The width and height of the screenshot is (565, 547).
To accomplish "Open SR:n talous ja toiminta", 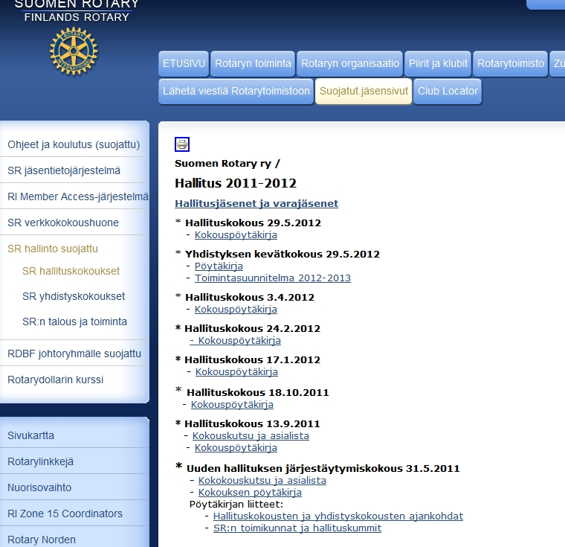I will 74,322.
